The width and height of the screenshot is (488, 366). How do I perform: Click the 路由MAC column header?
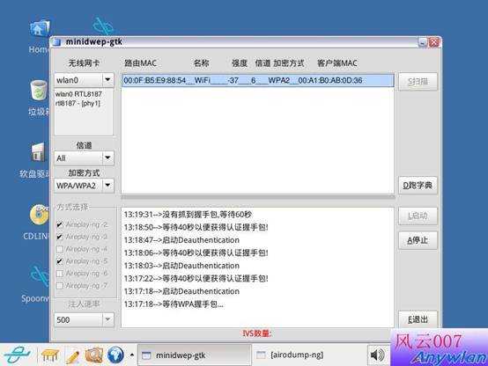tap(140, 63)
